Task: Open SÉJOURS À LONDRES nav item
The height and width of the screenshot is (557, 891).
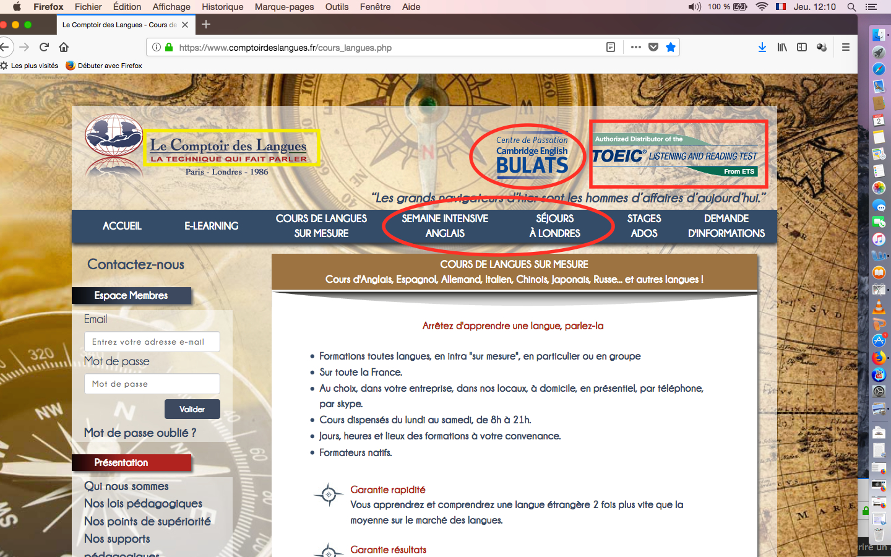Action: (x=555, y=226)
